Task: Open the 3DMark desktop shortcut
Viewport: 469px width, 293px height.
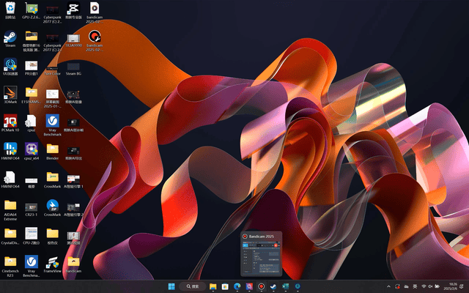Action: 10,93
